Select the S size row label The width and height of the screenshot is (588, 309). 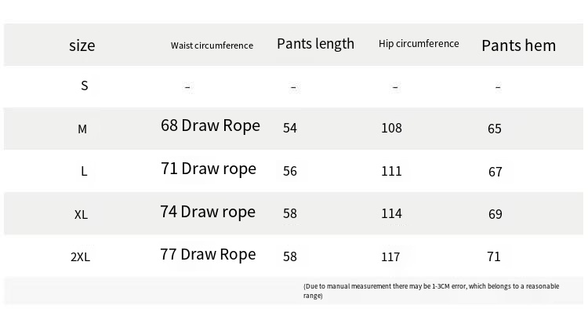85,85
